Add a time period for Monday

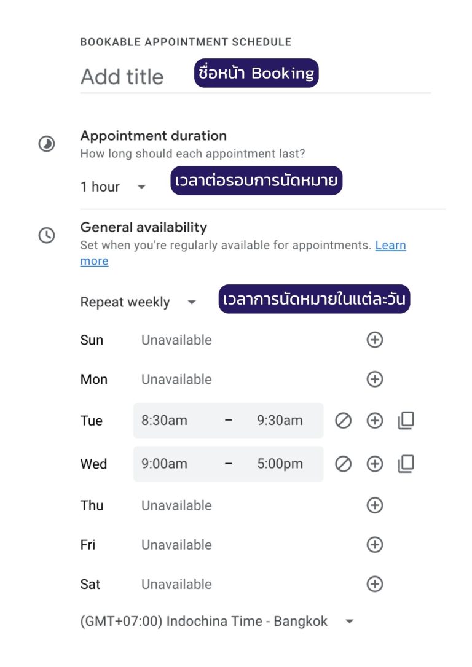coord(374,380)
